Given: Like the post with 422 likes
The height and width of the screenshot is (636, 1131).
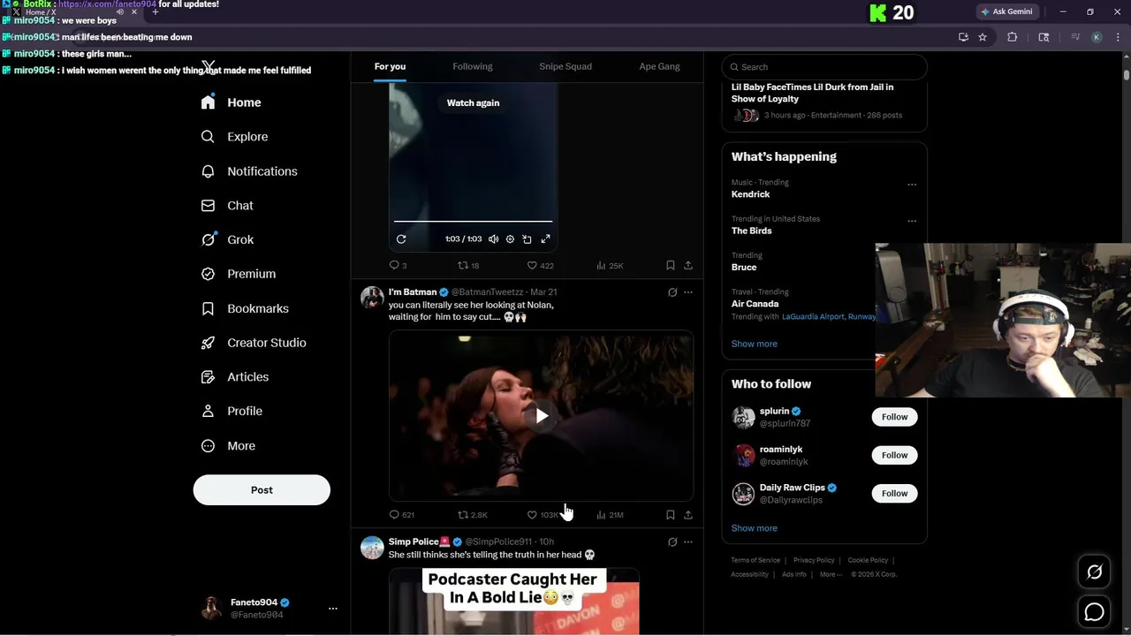Looking at the screenshot, I should (x=540, y=265).
